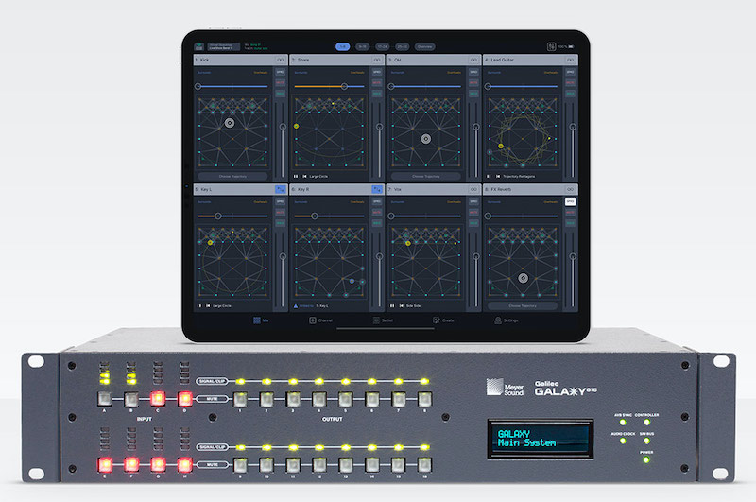
Task: Click the Snare surrounds-overheads slider handle
Action: [x=344, y=86]
